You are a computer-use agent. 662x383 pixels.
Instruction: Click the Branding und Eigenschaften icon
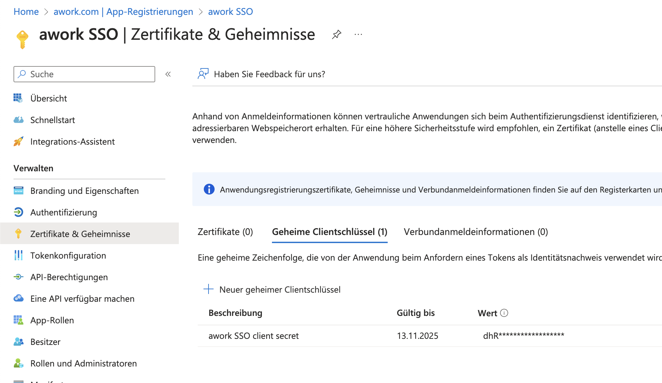(x=18, y=190)
